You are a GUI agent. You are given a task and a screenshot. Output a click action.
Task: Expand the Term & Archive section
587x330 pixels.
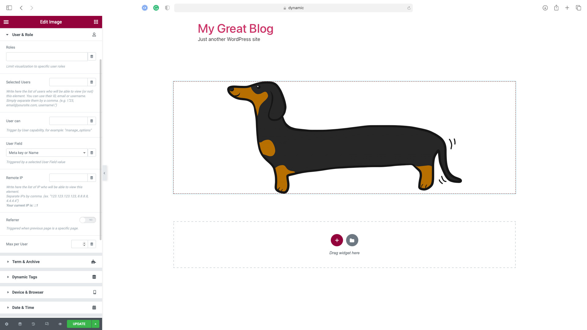(x=26, y=262)
